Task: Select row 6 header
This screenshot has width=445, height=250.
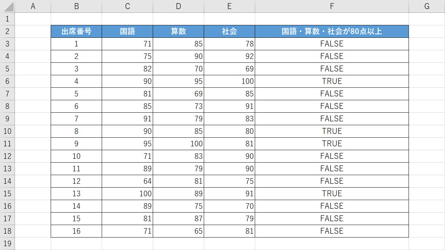Action: (x=7, y=81)
